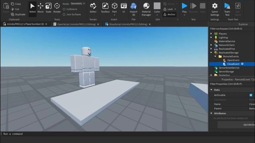
Task: Insert a Part
Action: (x=114, y=8)
